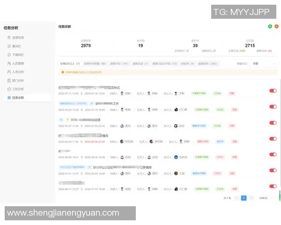Click creator avatar in the 2025-05-27 11:58 task
The height and width of the screenshot is (225, 281).
coord(122,126)
